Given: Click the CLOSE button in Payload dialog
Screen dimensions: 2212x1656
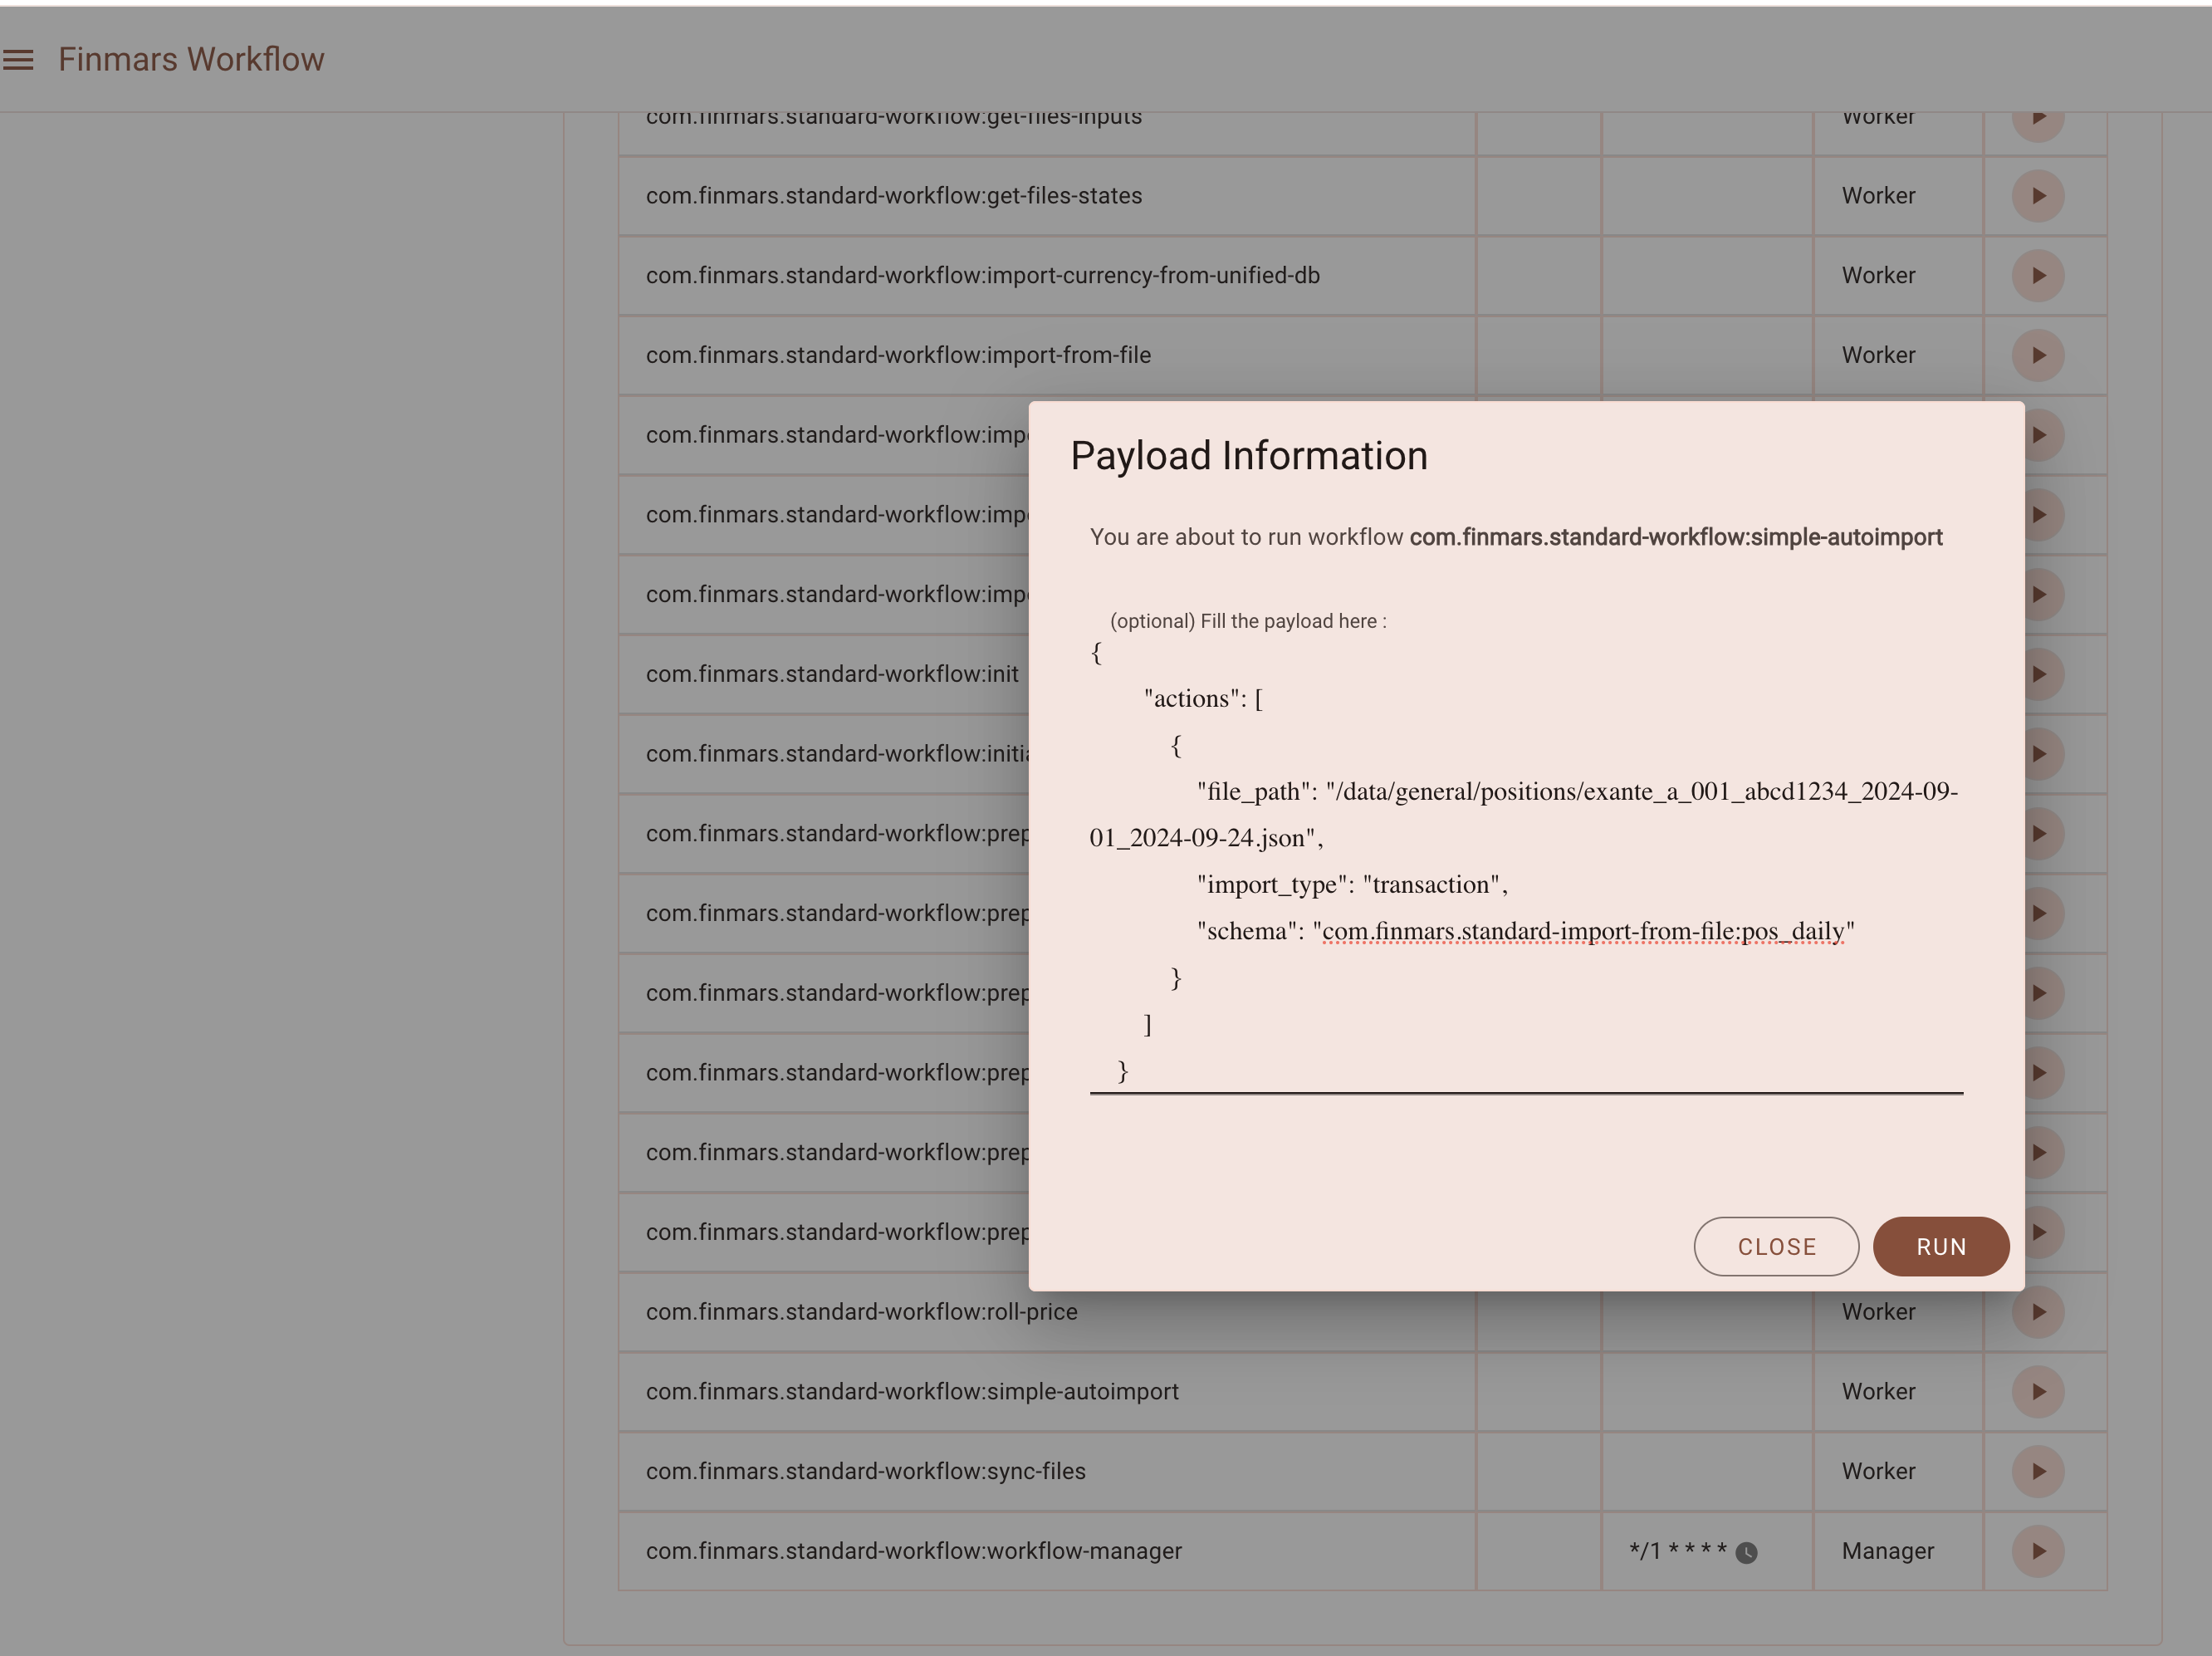Looking at the screenshot, I should click(1776, 1247).
